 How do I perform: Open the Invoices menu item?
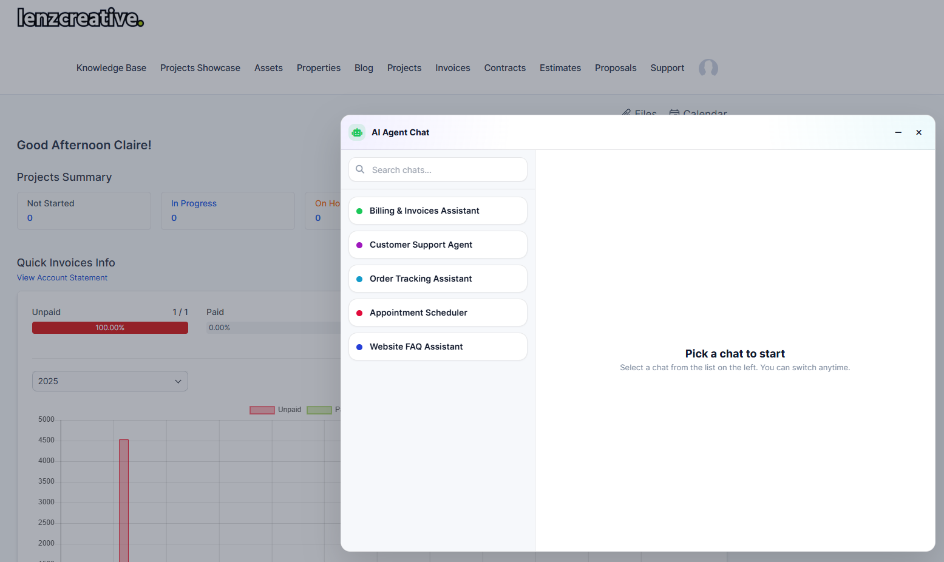pos(453,68)
